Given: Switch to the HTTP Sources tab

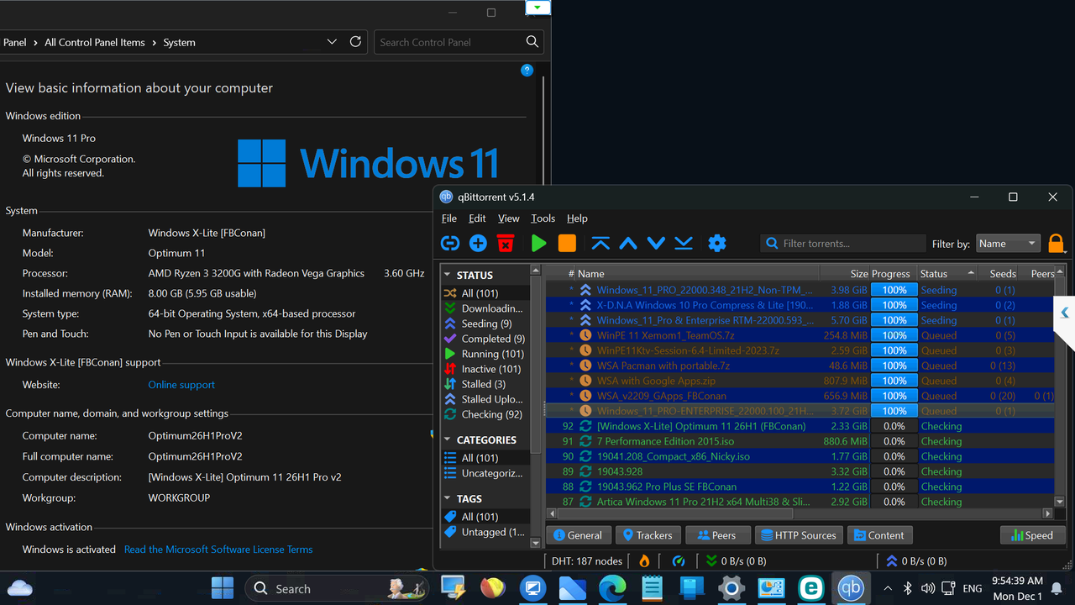Looking at the screenshot, I should (x=797, y=535).
